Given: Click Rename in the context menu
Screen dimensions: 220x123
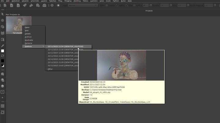Looking at the screenshot, I should (x=28, y=43).
